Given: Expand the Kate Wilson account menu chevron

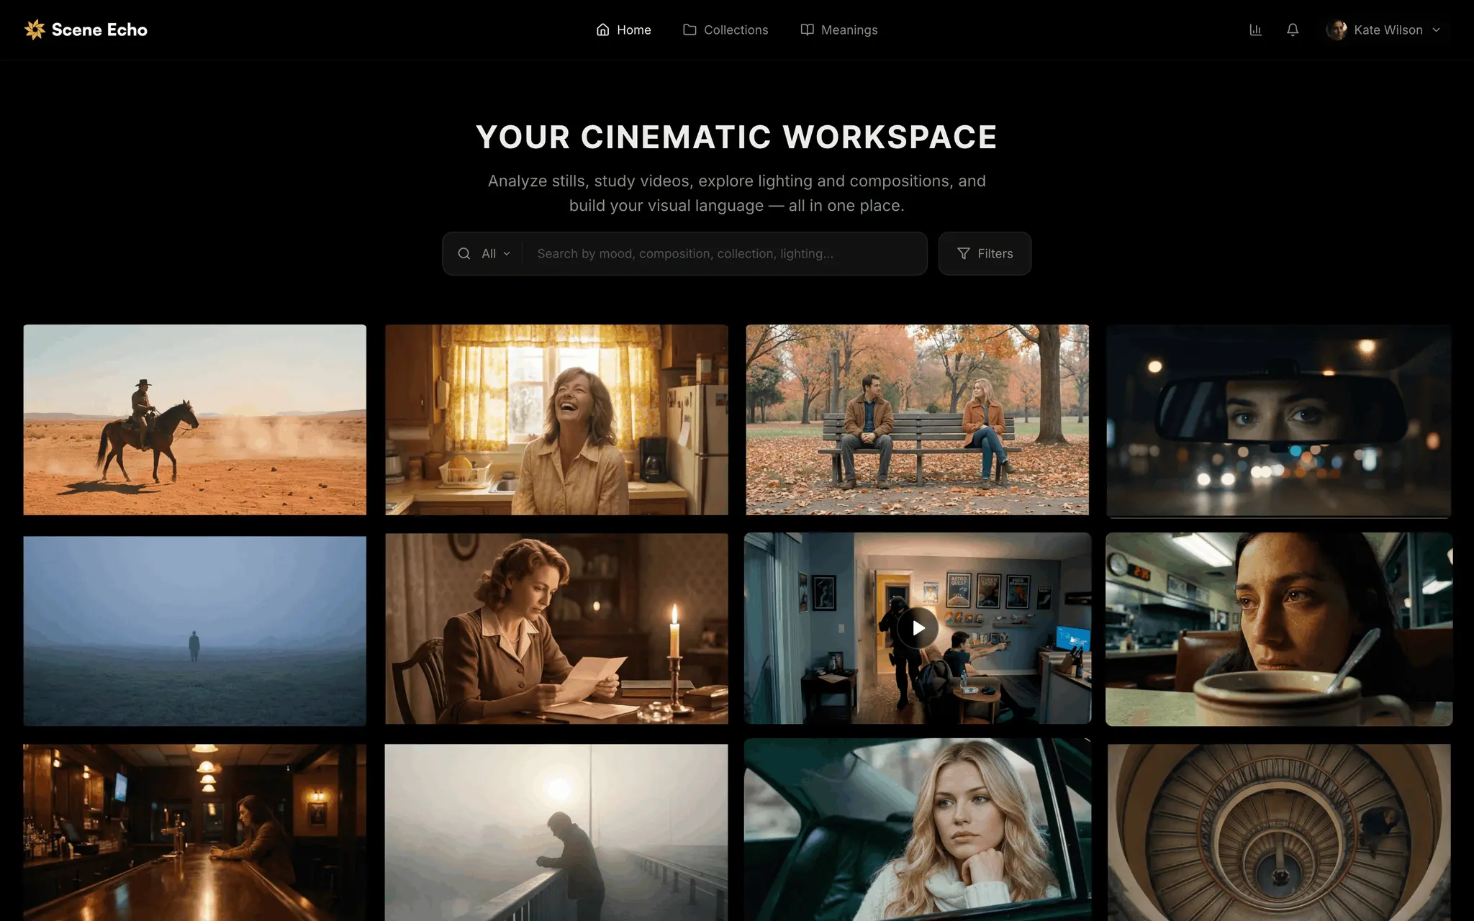Looking at the screenshot, I should 1437,30.
